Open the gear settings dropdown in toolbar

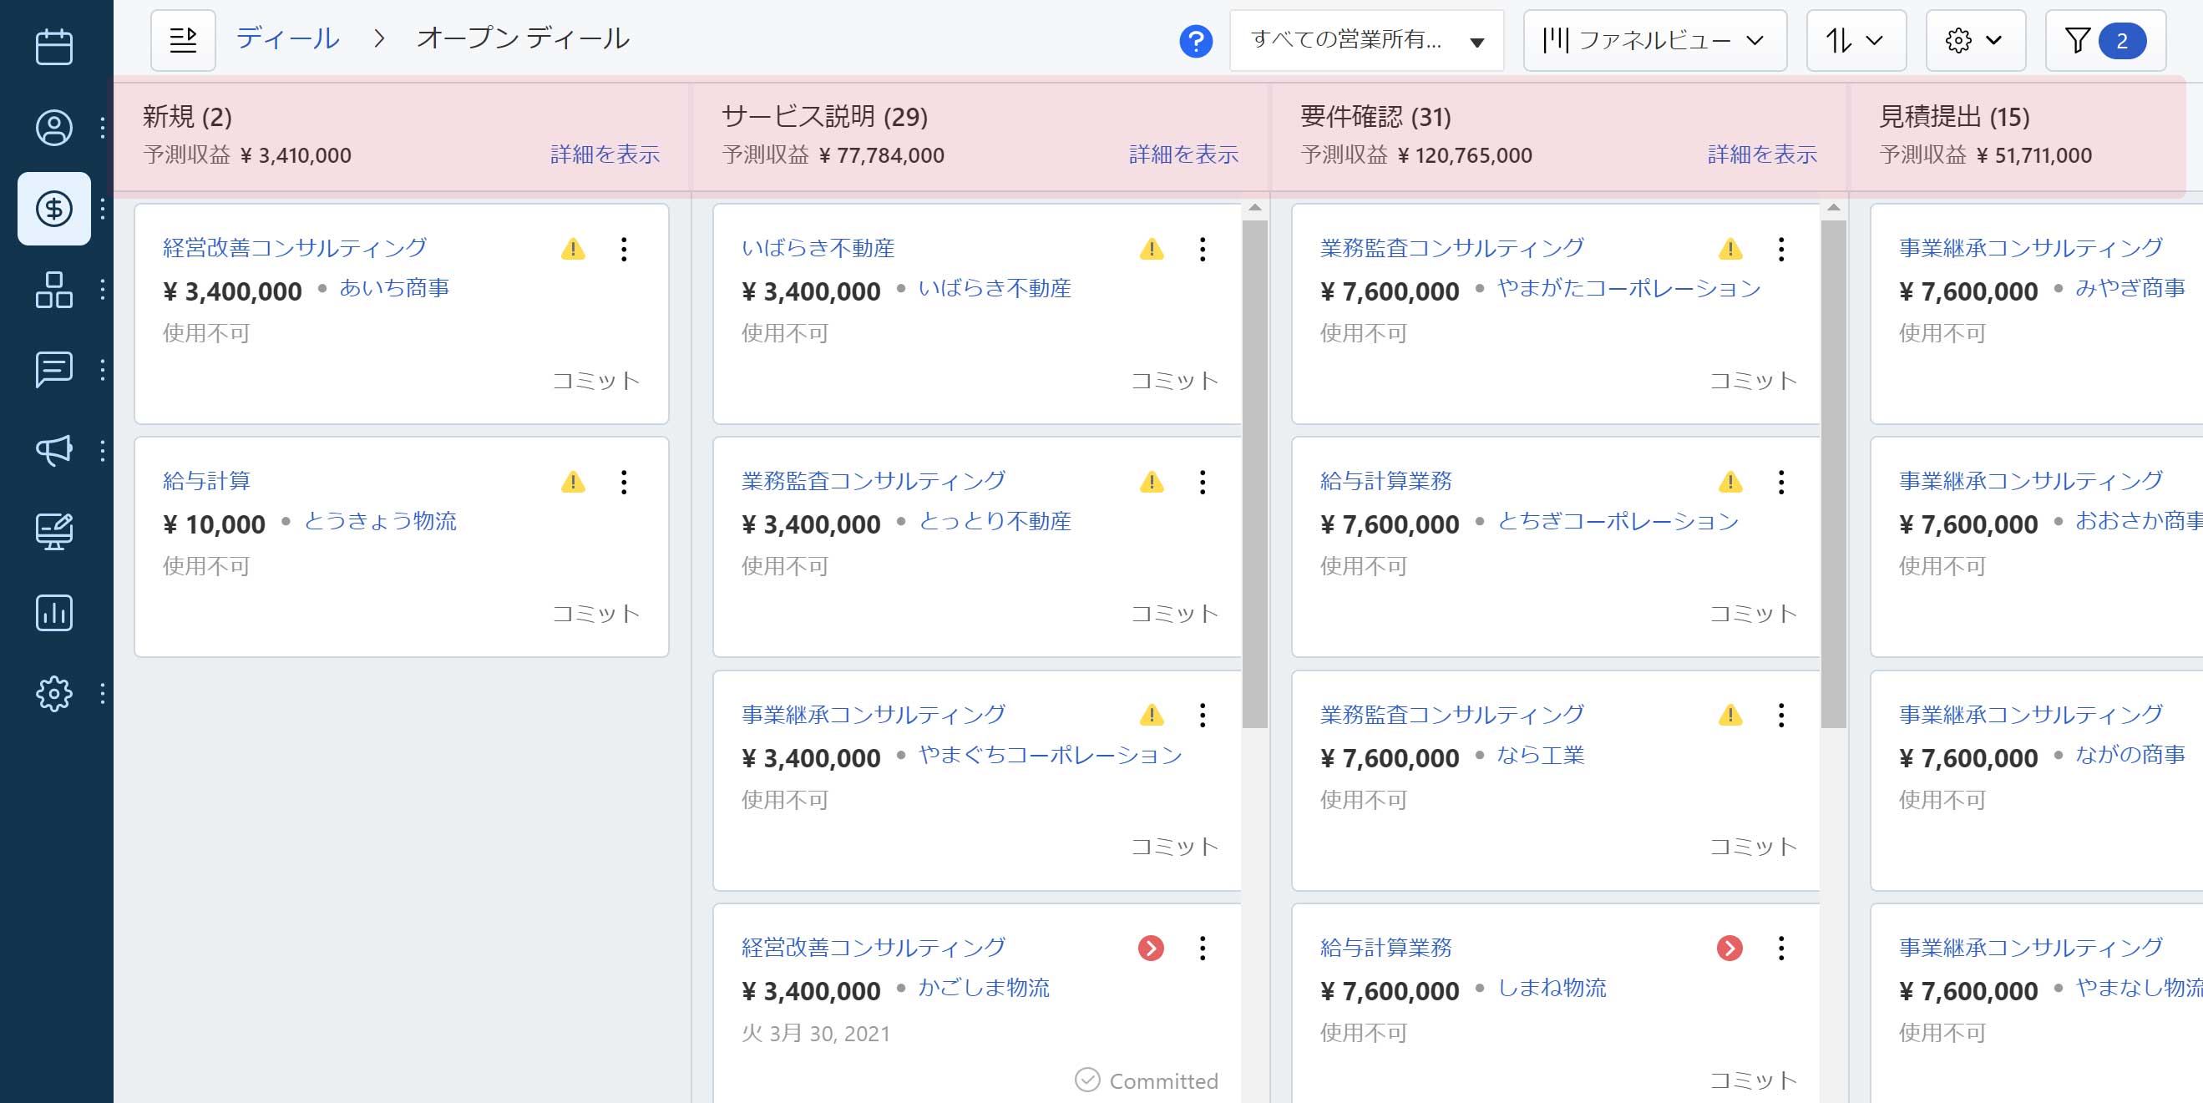click(1976, 40)
